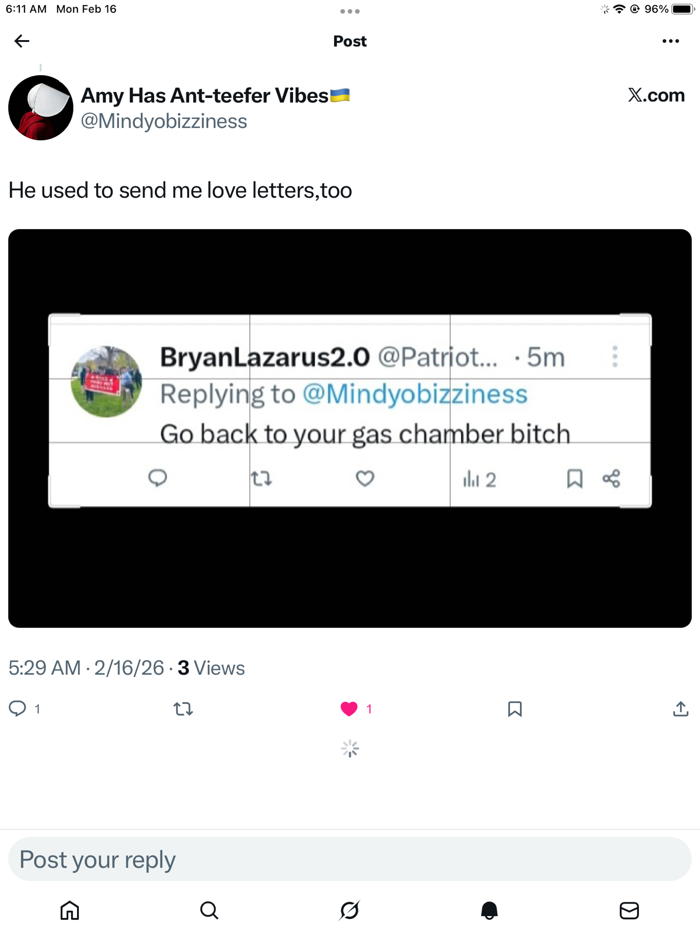Tap the X.com label

656,95
